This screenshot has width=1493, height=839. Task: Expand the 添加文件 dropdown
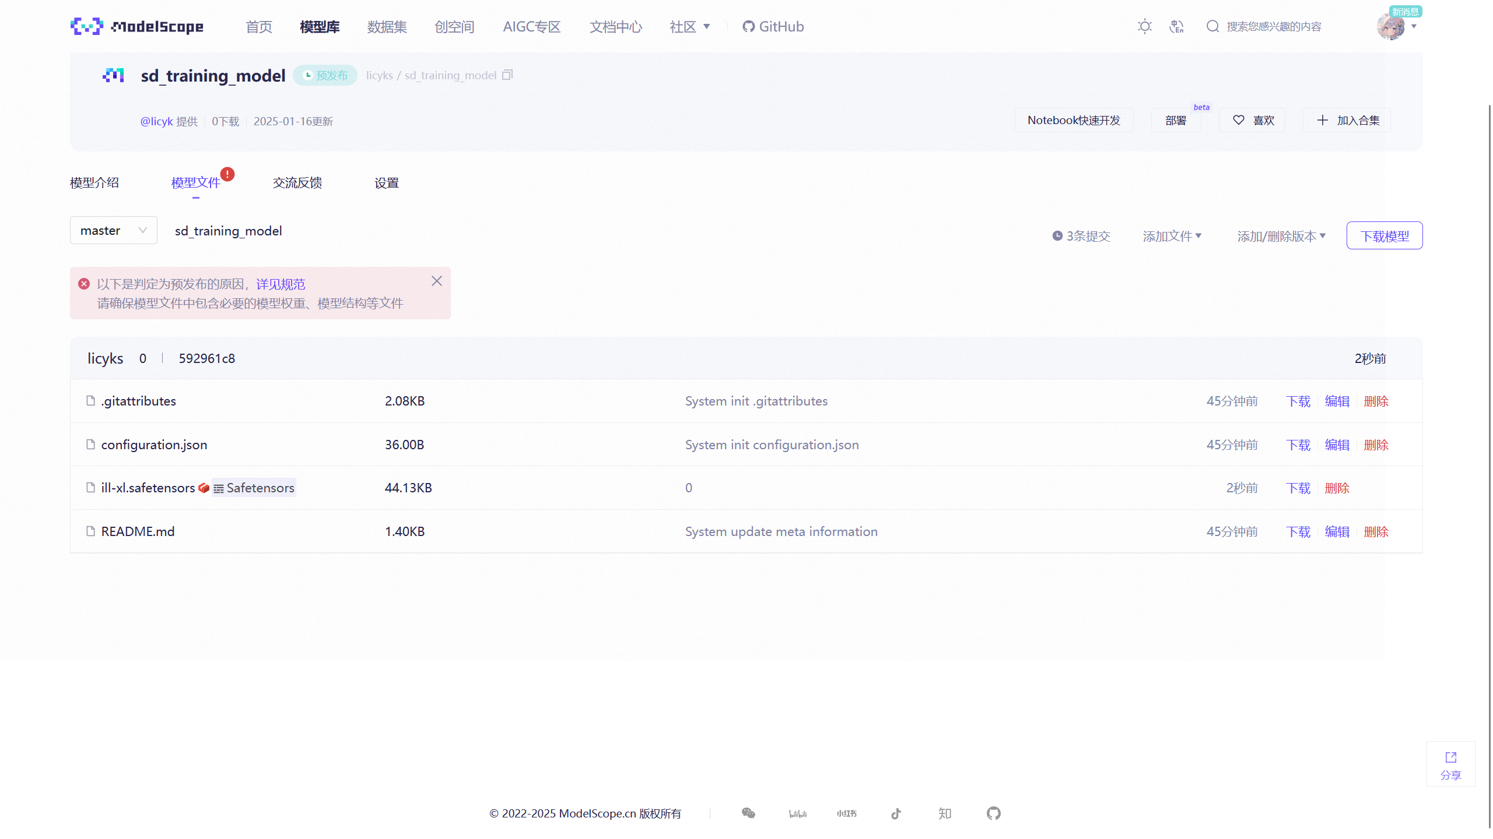[x=1172, y=235]
